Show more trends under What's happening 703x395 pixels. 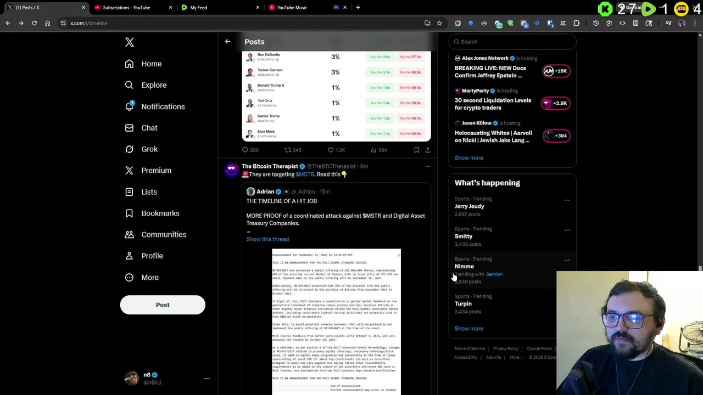[468, 329]
